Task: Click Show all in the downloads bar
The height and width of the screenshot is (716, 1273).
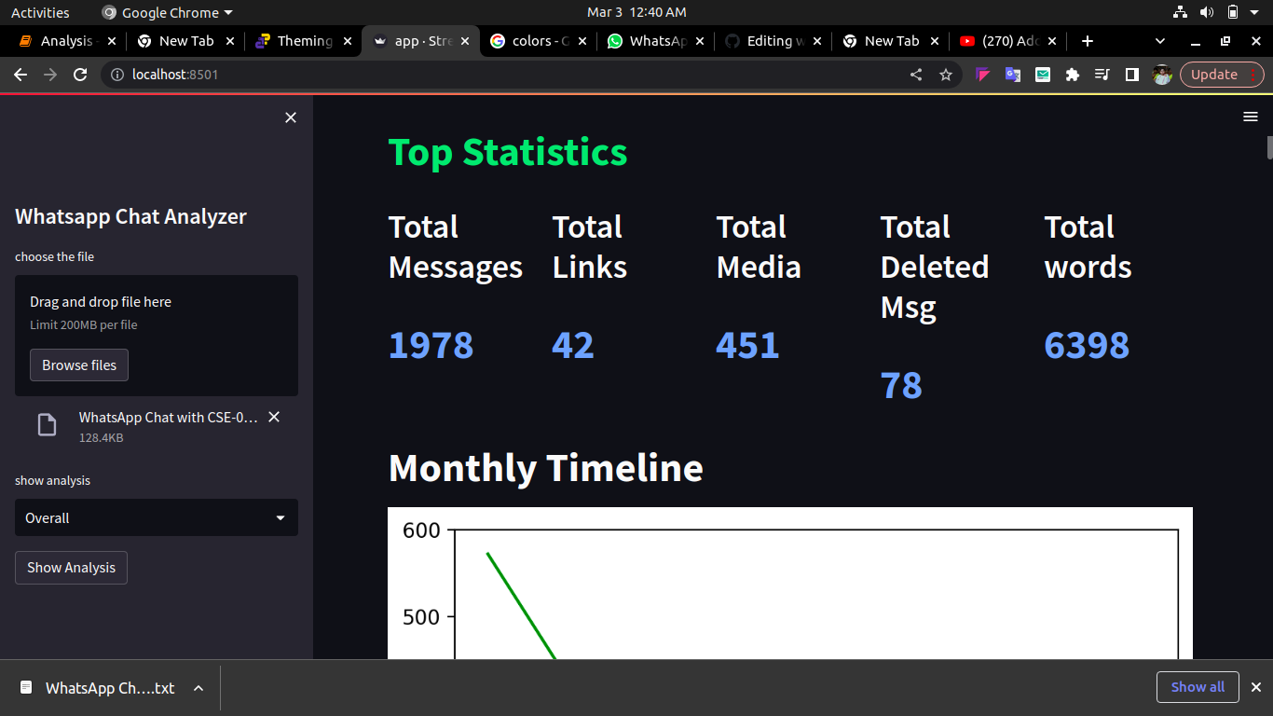Action: coord(1198,687)
